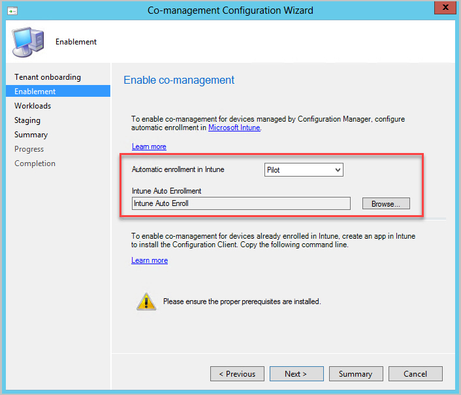Open the Automatic enrollment in Intune dropdown
461x395 pixels.
coord(304,169)
